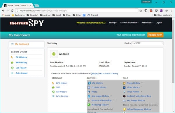Open the blue document bookmark icon
Screen dimensions: 175x113
[x=84, y=15]
